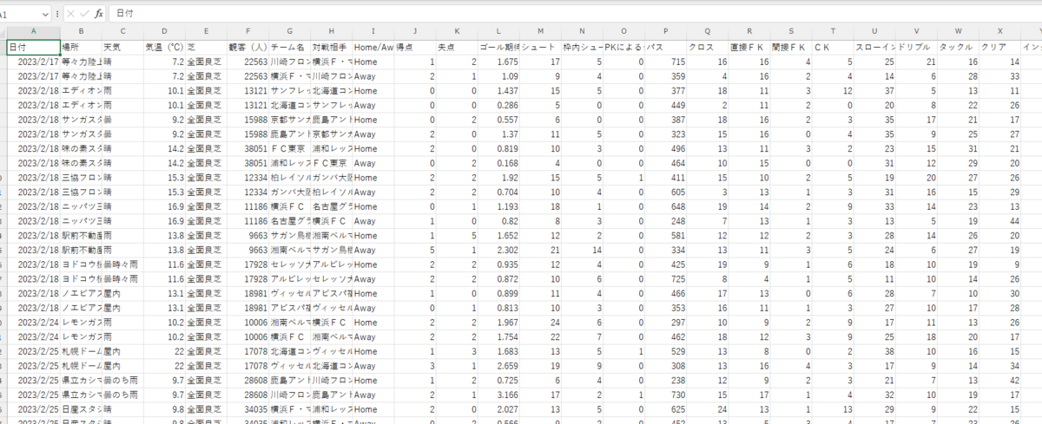Select column X header
1042x424 pixels.
pyautogui.click(x=1000, y=31)
